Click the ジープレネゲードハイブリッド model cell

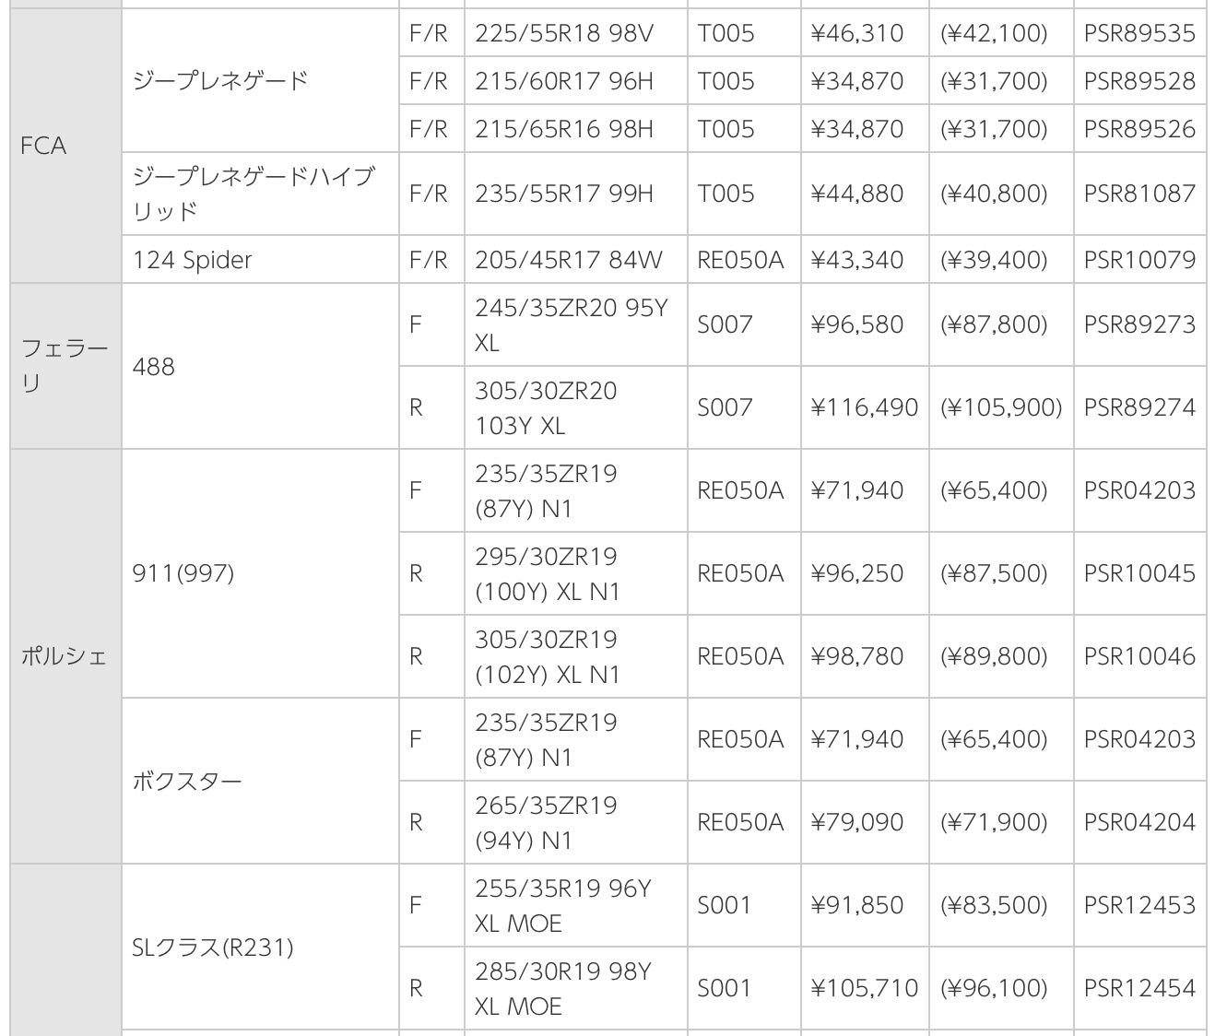254,194
